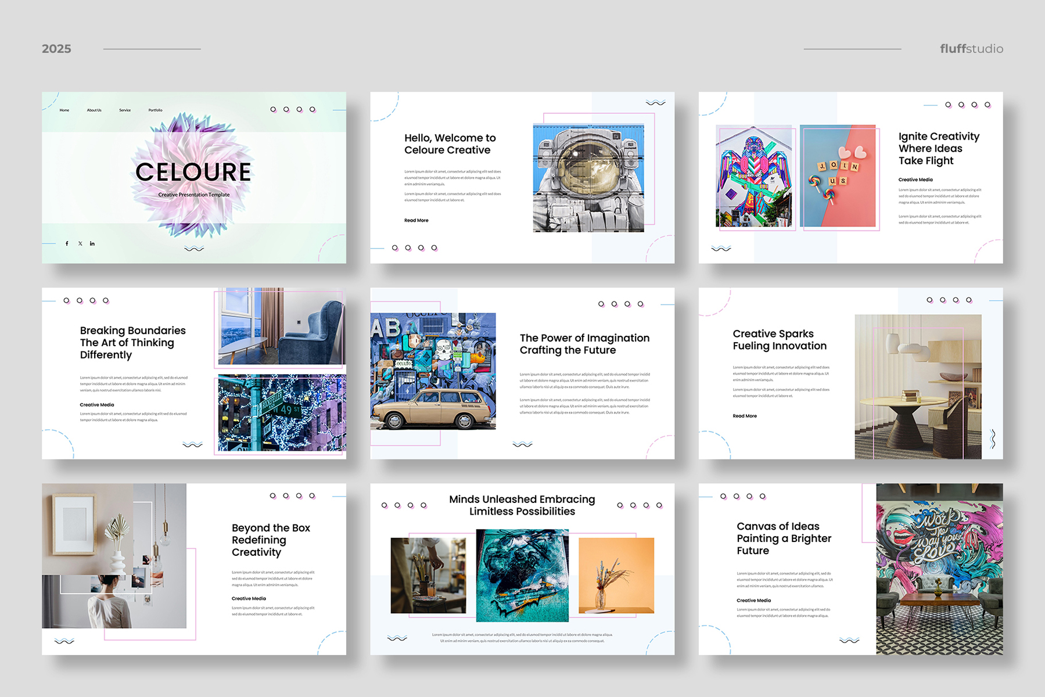This screenshot has width=1045, height=697.
Task: Open the About Us menu item
Action: pyautogui.click(x=94, y=110)
